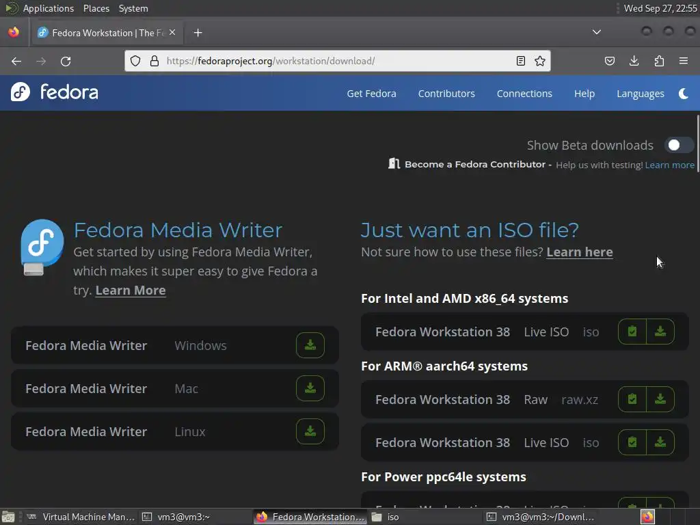Download the x86_64 Workstation 38 Live ISO
The image size is (700, 525).
point(660,332)
